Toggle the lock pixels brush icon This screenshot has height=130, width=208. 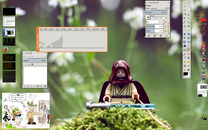(29, 64)
